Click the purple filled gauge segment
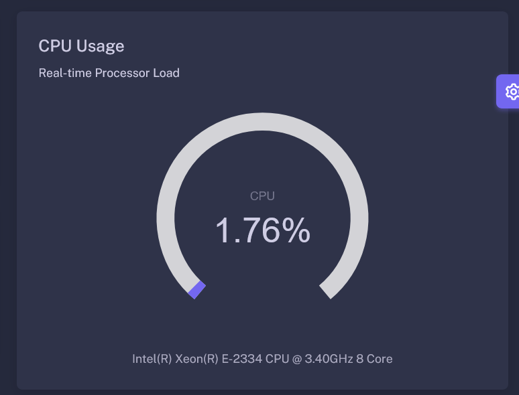Image resolution: width=519 pixels, height=395 pixels. point(196,290)
